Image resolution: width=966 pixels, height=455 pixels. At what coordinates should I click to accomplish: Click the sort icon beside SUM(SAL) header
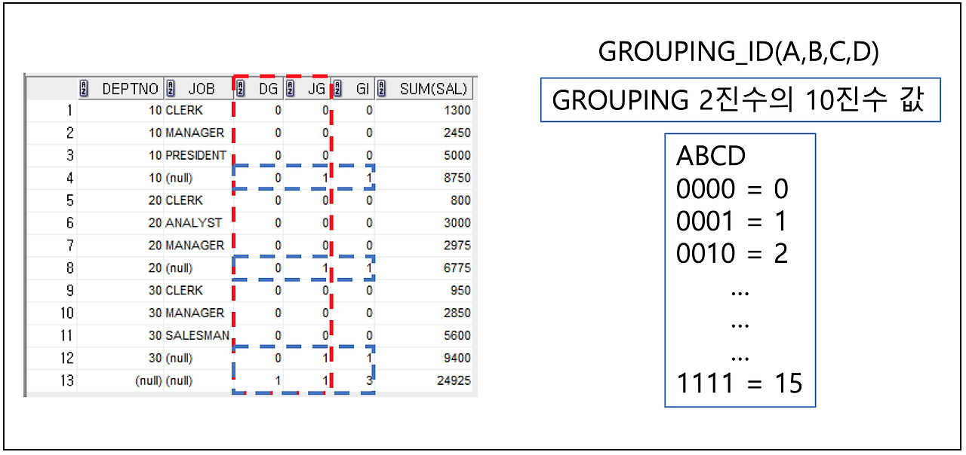(x=382, y=88)
